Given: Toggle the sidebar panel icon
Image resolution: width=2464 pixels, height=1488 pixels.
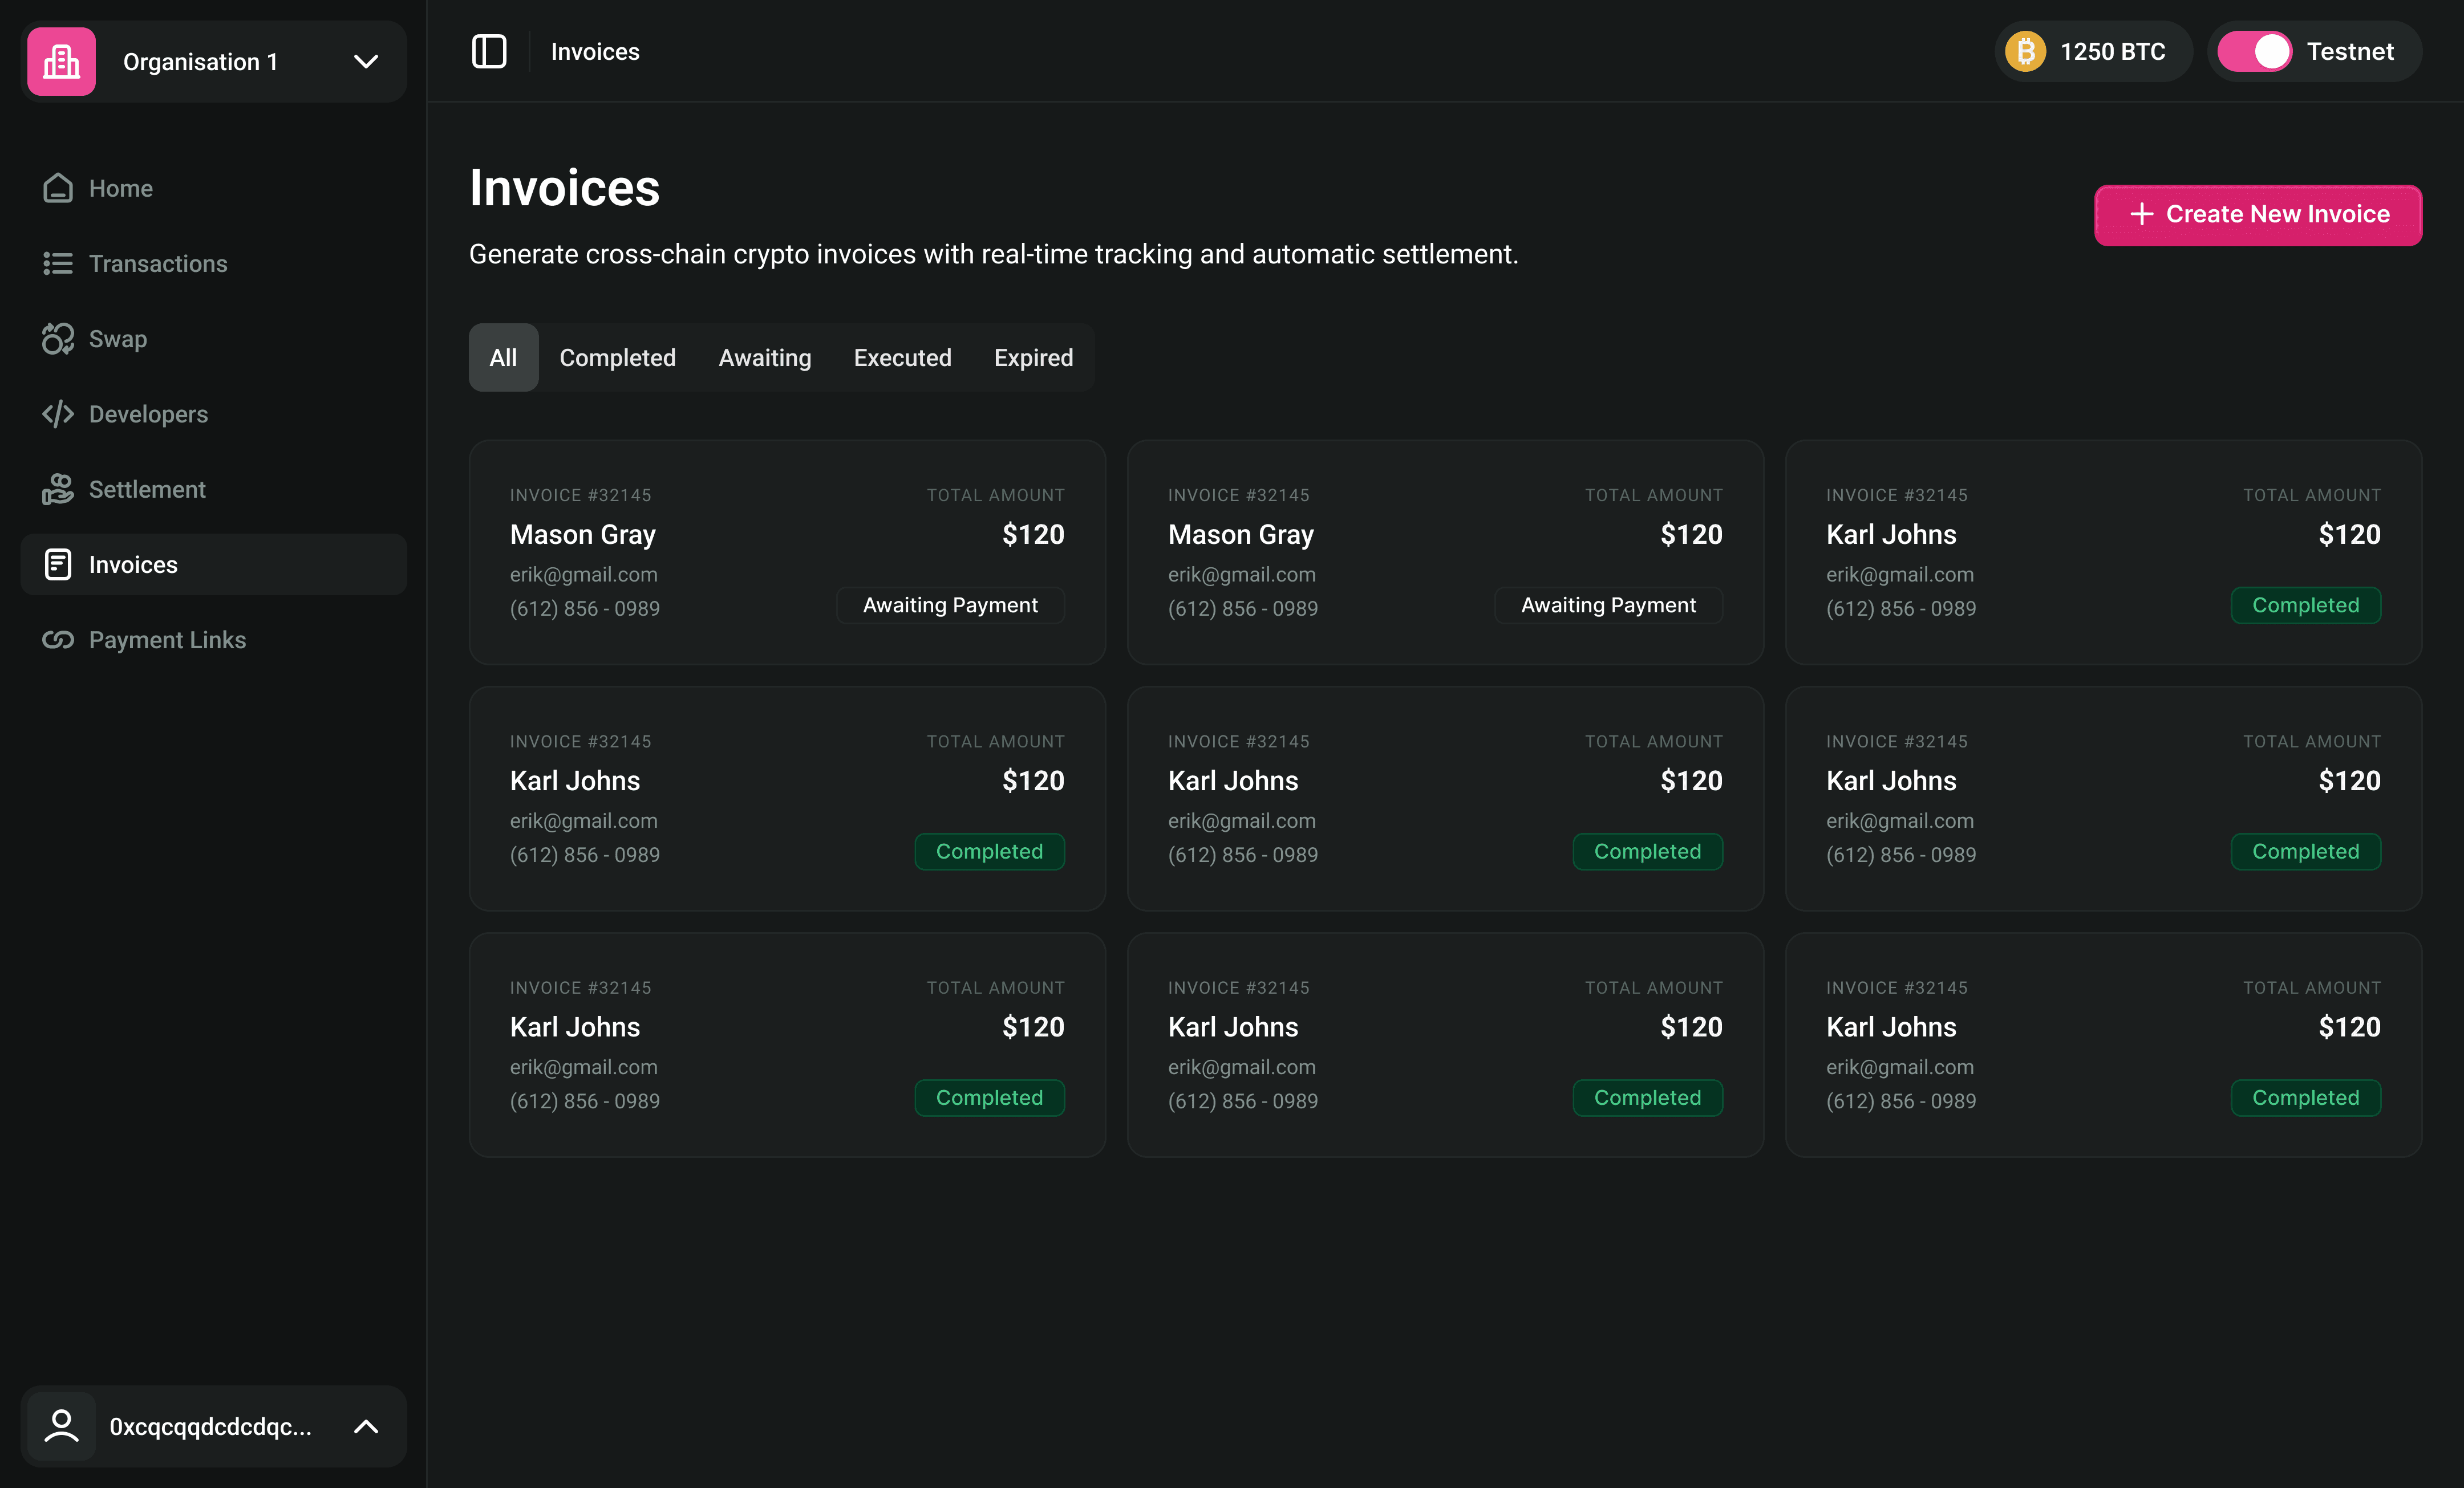Looking at the screenshot, I should click(489, 52).
